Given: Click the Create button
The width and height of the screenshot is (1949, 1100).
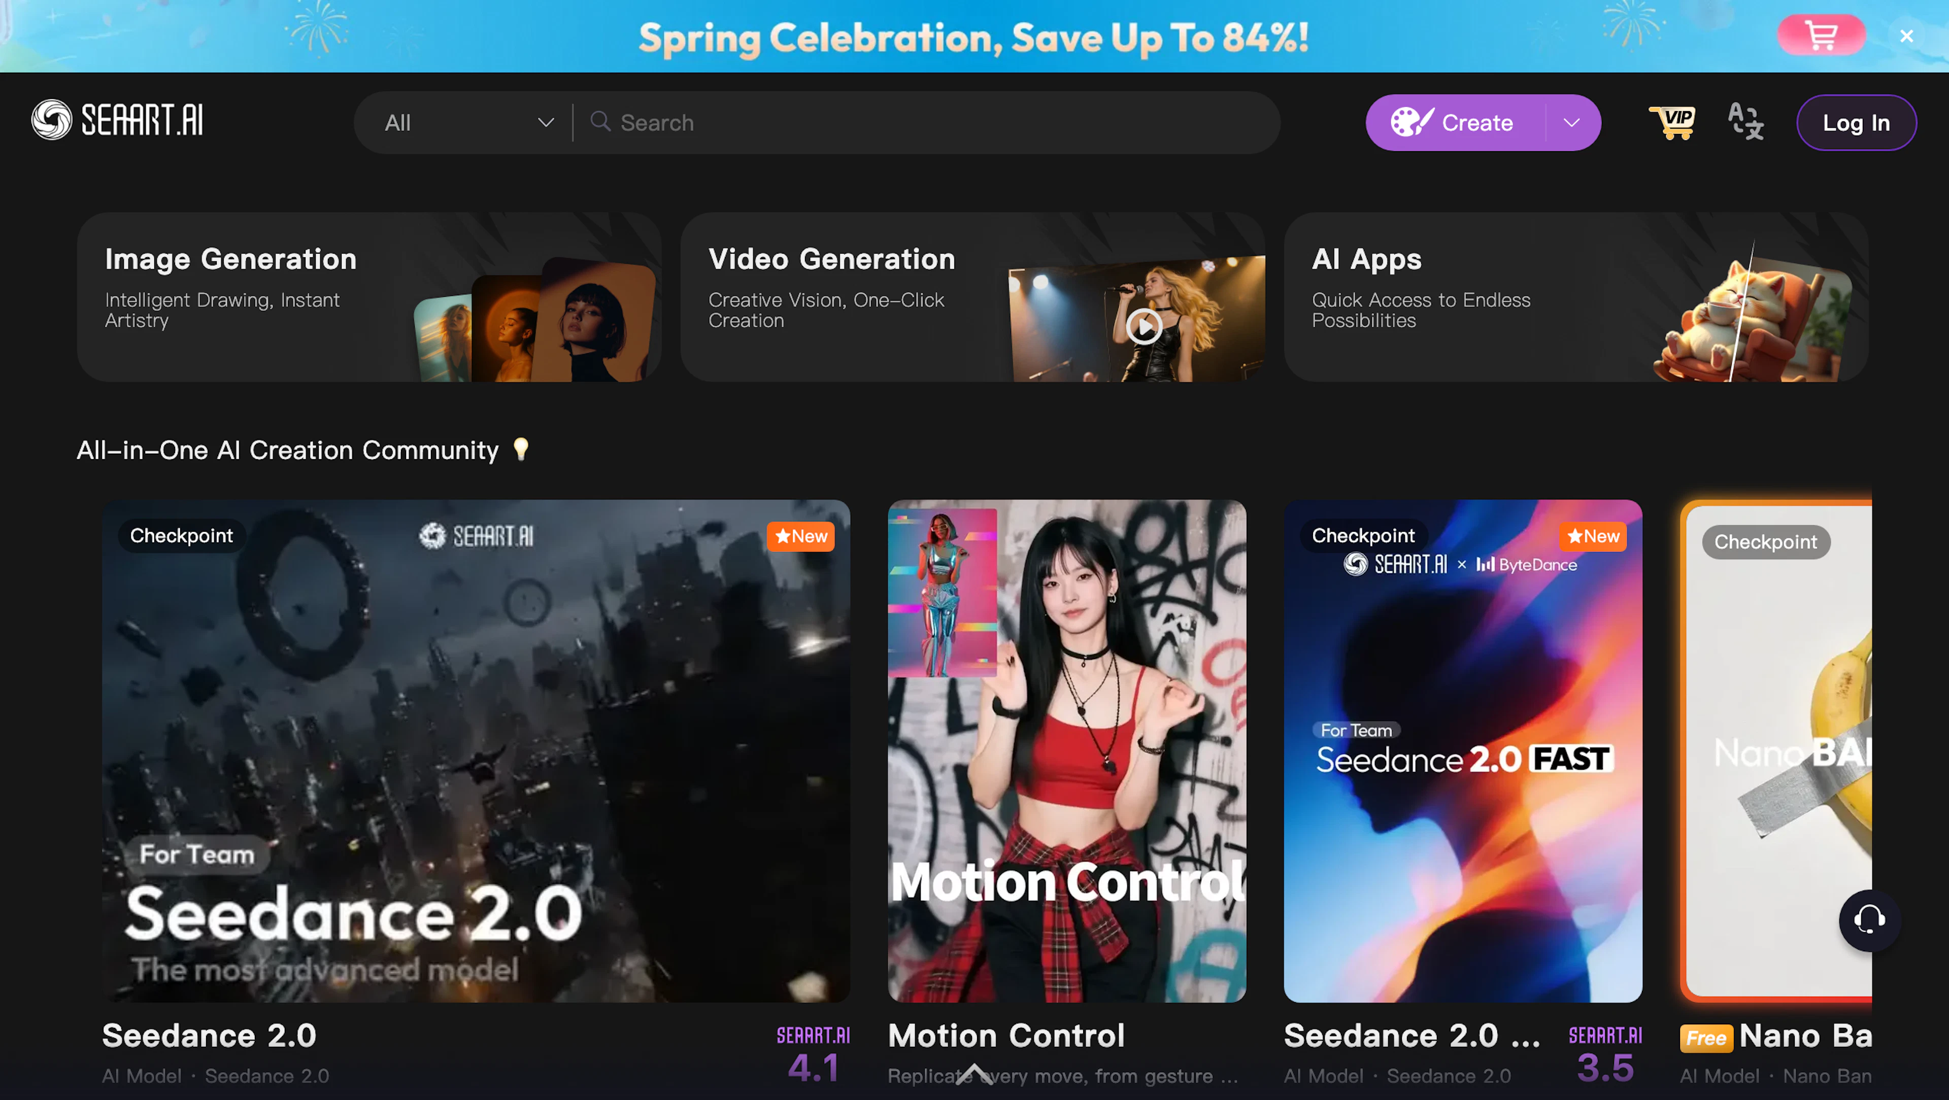Looking at the screenshot, I should 1456,123.
